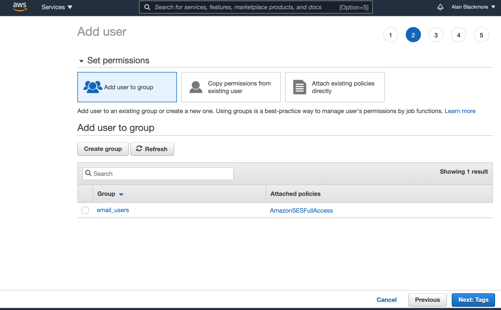This screenshot has width=501, height=310.
Task: Click the magnifier icon inside the group search field
Action: 88,173
